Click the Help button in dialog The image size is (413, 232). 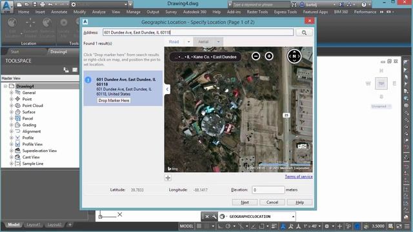pyautogui.click(x=299, y=202)
